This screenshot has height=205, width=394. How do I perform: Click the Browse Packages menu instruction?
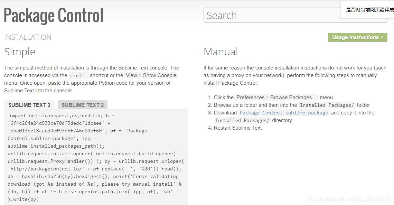pyautogui.click(x=276, y=97)
